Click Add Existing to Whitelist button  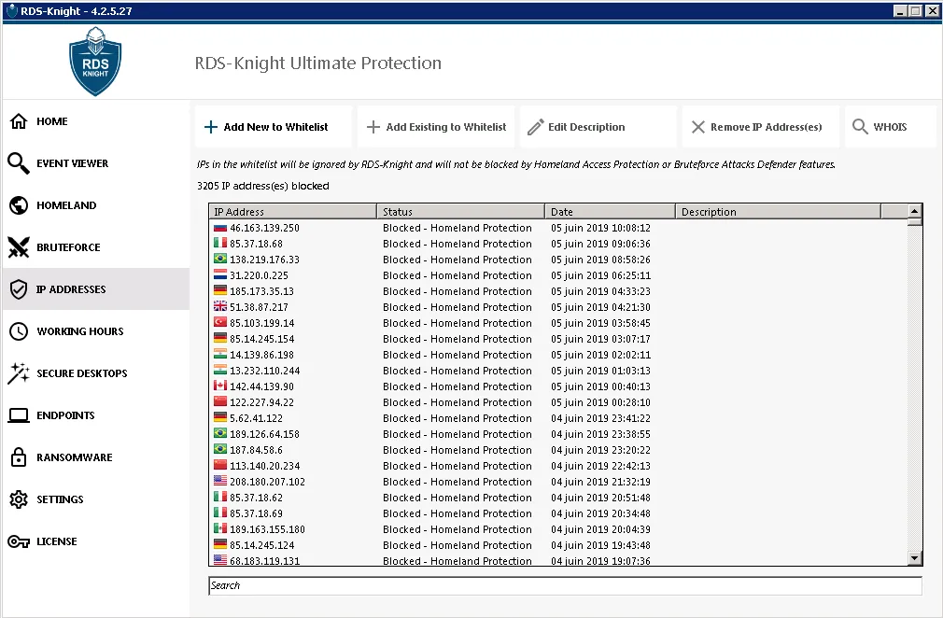point(436,127)
